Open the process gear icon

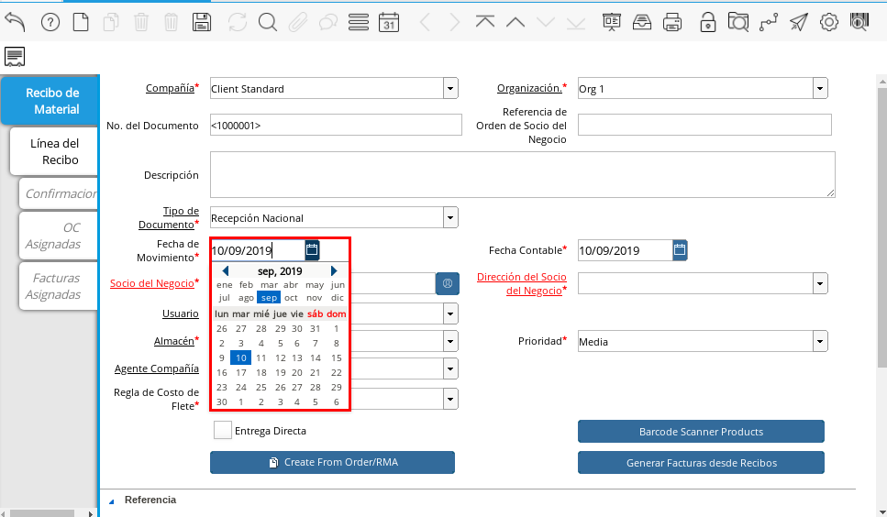828,23
